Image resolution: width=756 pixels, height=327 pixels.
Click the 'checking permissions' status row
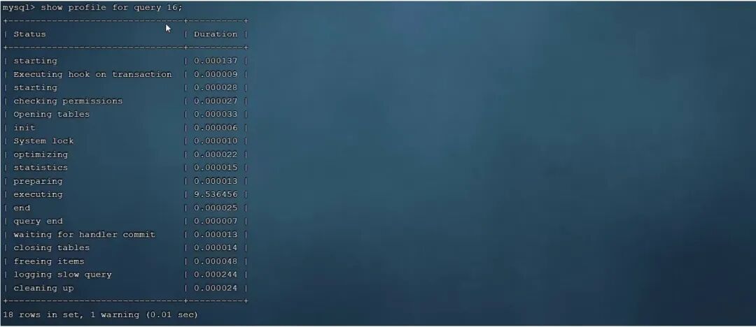[x=68, y=101]
